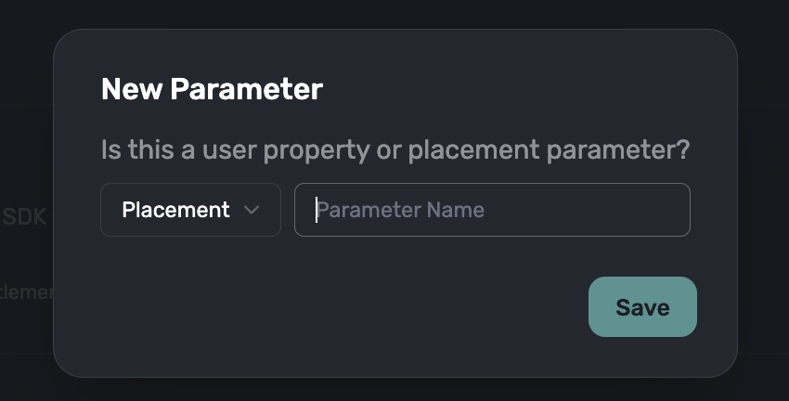The width and height of the screenshot is (789, 401).
Task: Save the new parameter
Action: pyautogui.click(x=642, y=307)
